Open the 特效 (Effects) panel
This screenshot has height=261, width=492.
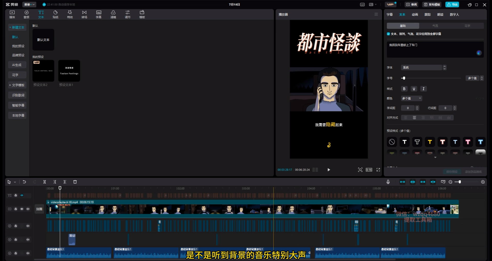(70, 14)
